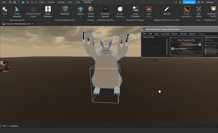Select the Part to Terrain plugin
218x133 pixels.
tap(91, 12)
